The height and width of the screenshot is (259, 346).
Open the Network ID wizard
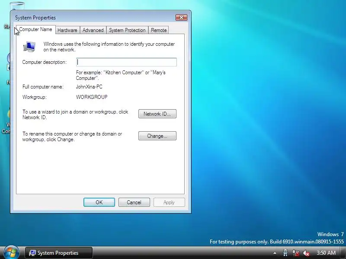pos(157,114)
